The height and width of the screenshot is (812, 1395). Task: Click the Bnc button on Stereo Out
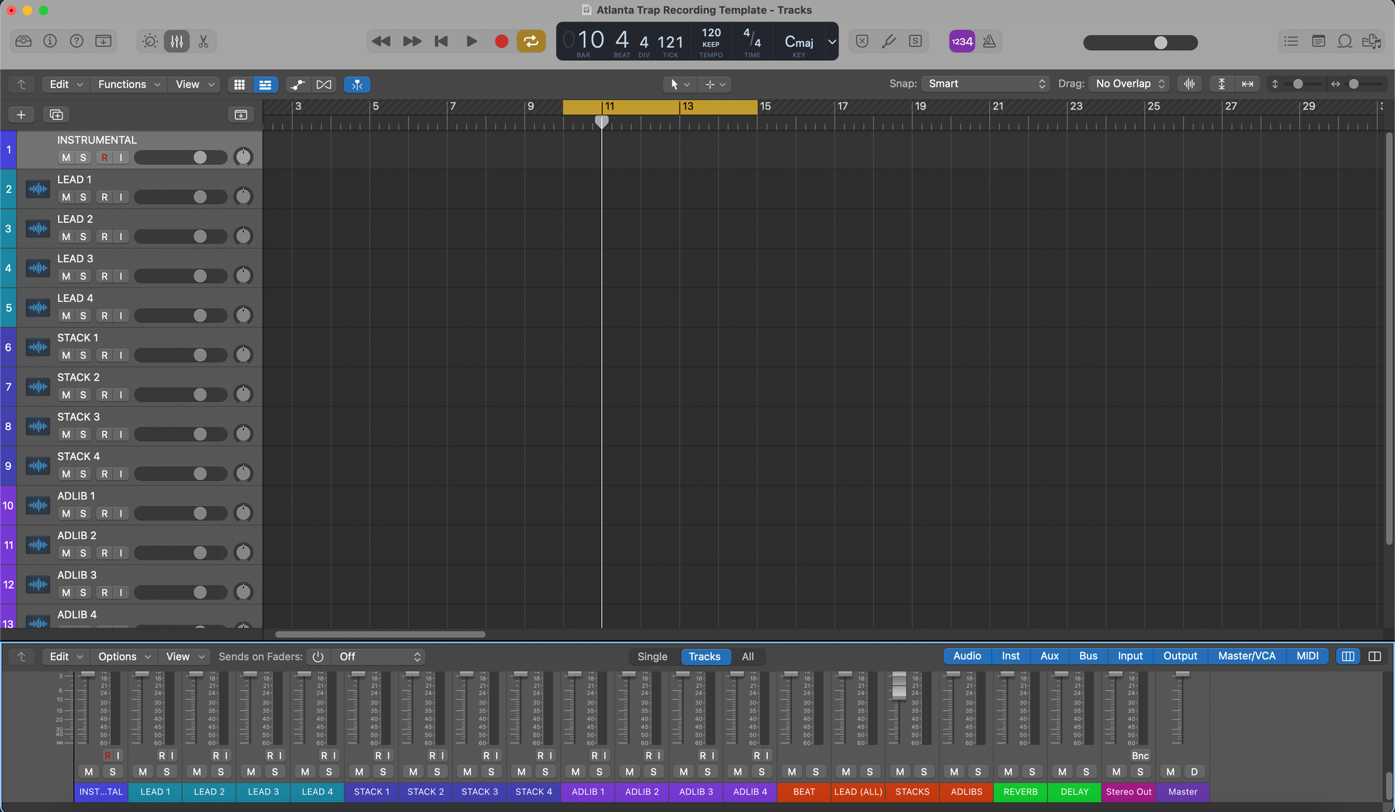(1140, 755)
